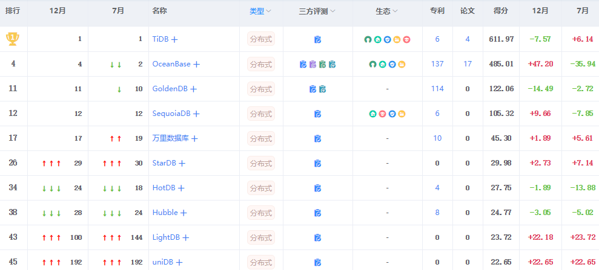599x270 pixels.
Task: Click the purple evaluation icon in OceanBase row
Action: point(313,64)
